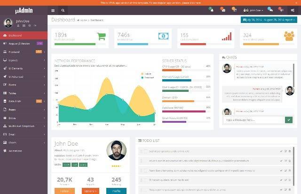
Task: Click the orange users icon on 324 card
Action: (x=289, y=36)
